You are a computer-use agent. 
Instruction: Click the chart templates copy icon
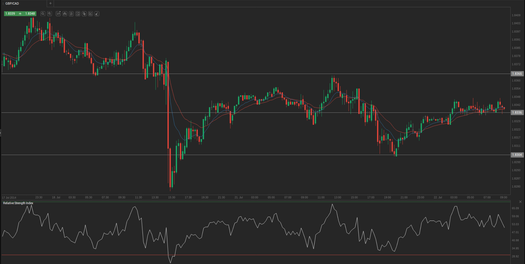tap(84, 14)
